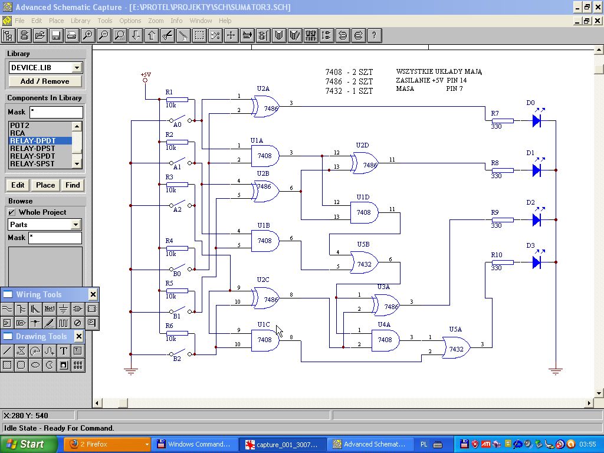Click the printer toolbar icon
The height and width of the screenshot is (453, 604).
click(x=71, y=36)
